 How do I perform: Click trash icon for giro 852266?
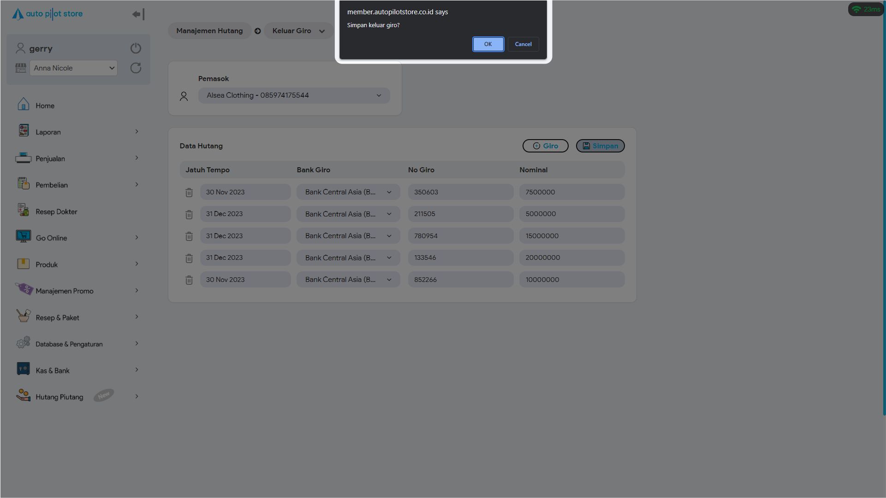pyautogui.click(x=189, y=280)
